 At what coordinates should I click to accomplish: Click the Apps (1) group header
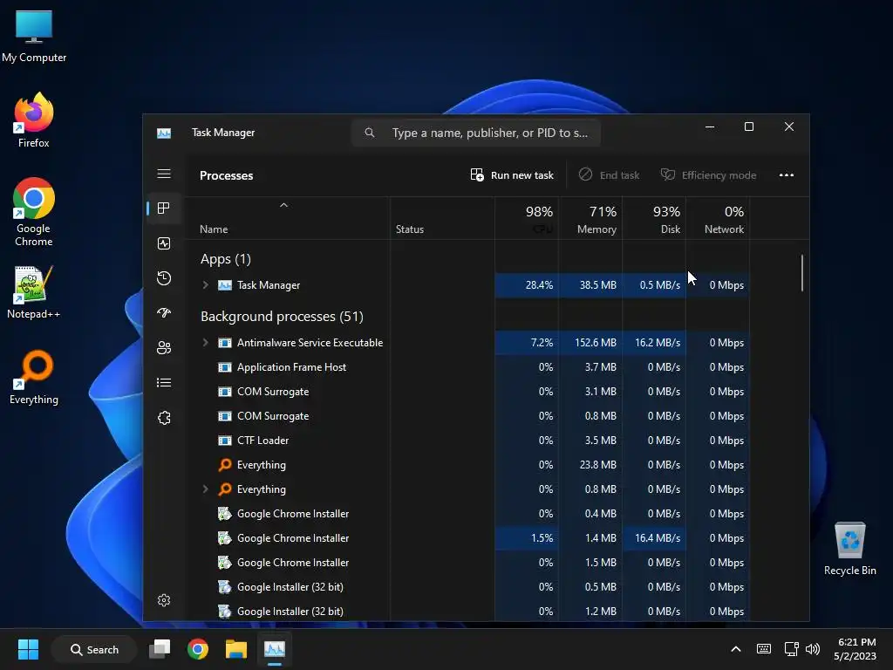[x=226, y=259]
